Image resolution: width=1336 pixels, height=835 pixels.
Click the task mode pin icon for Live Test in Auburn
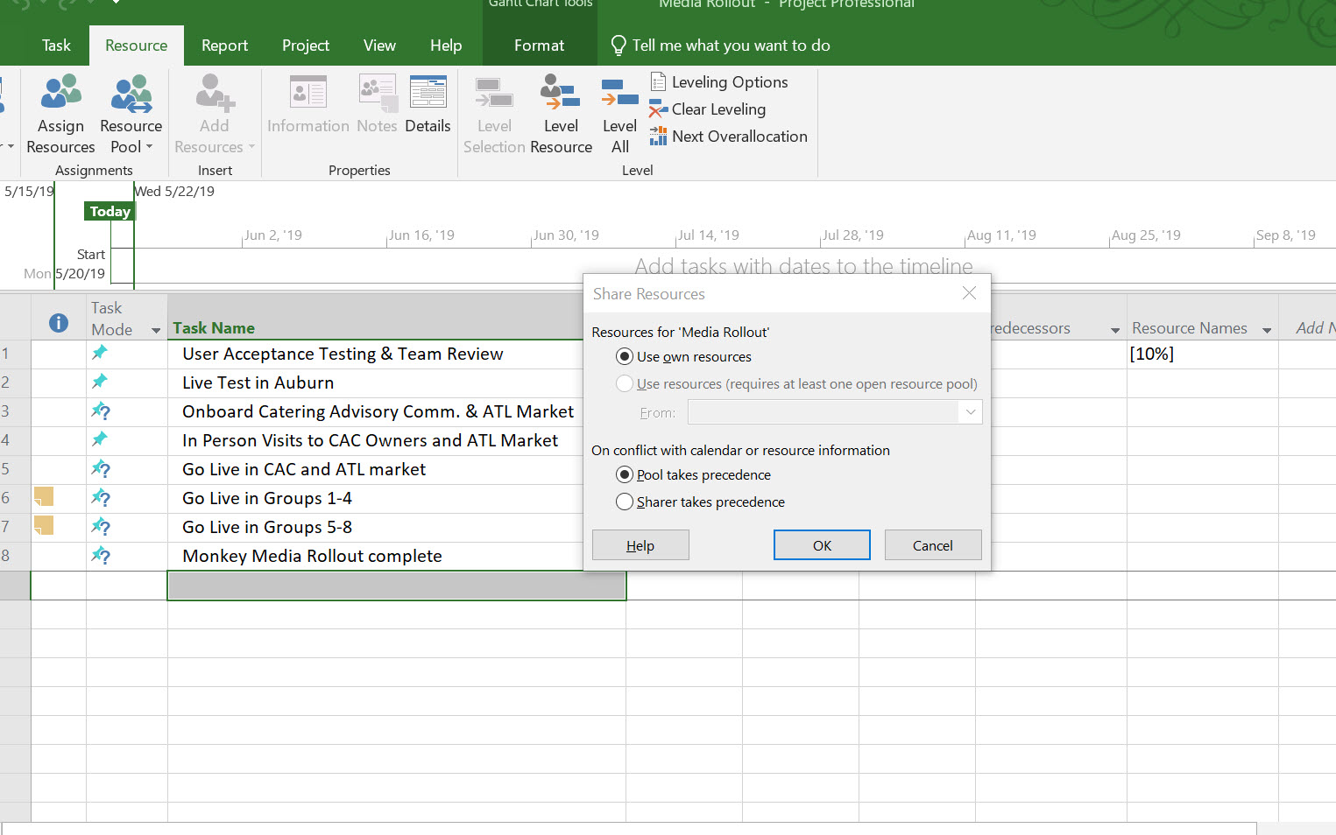pos(100,382)
